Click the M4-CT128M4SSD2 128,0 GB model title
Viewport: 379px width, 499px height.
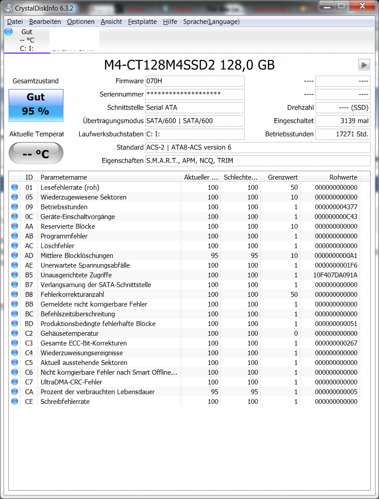[x=189, y=65]
